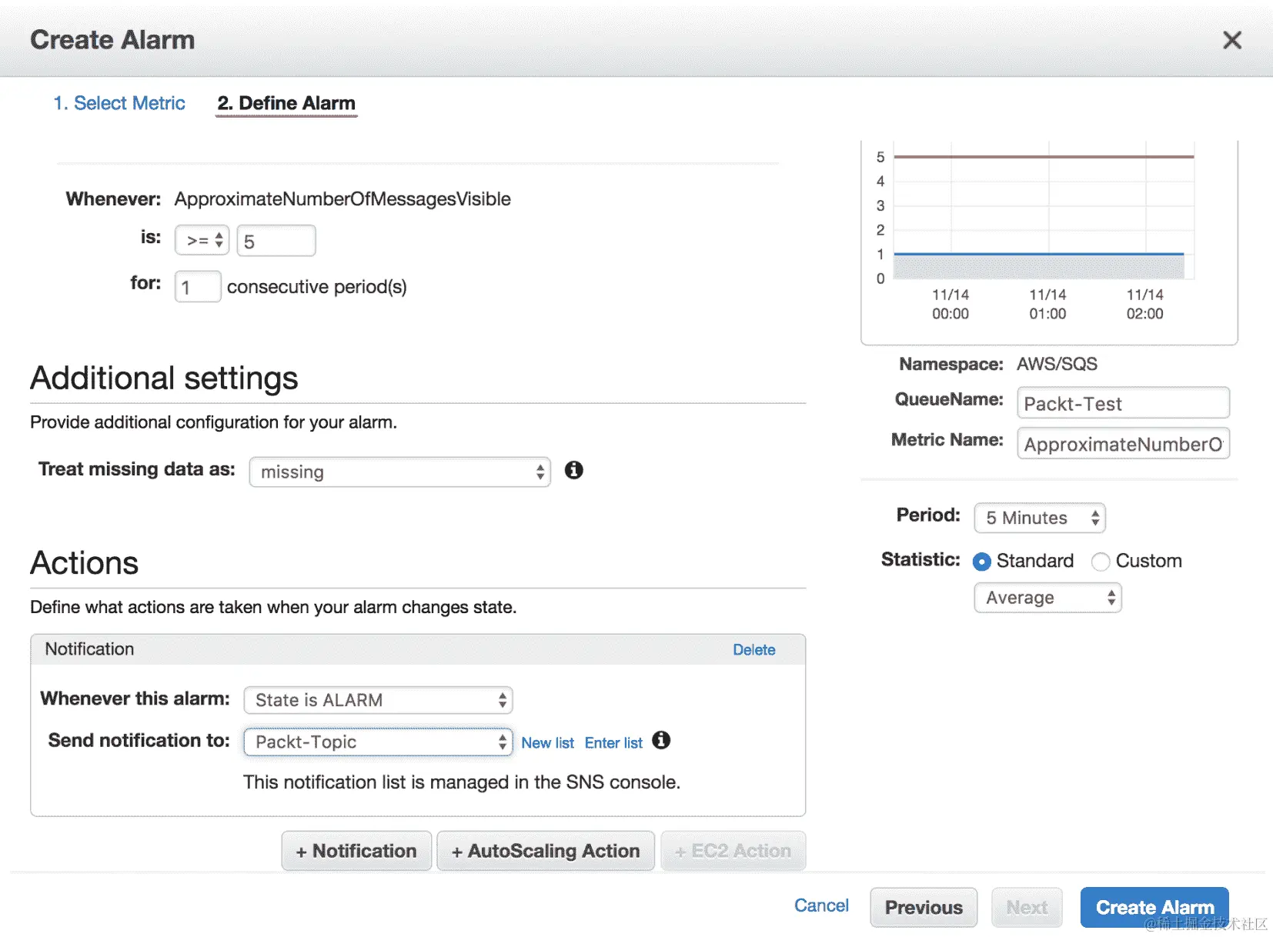1273x937 pixels.
Task: Expand the Period 5 Minutes dropdown
Action: pos(1040,518)
